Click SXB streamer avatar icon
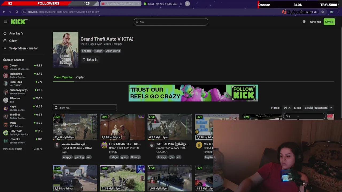The height and width of the screenshot is (192, 342). [x=57, y=145]
